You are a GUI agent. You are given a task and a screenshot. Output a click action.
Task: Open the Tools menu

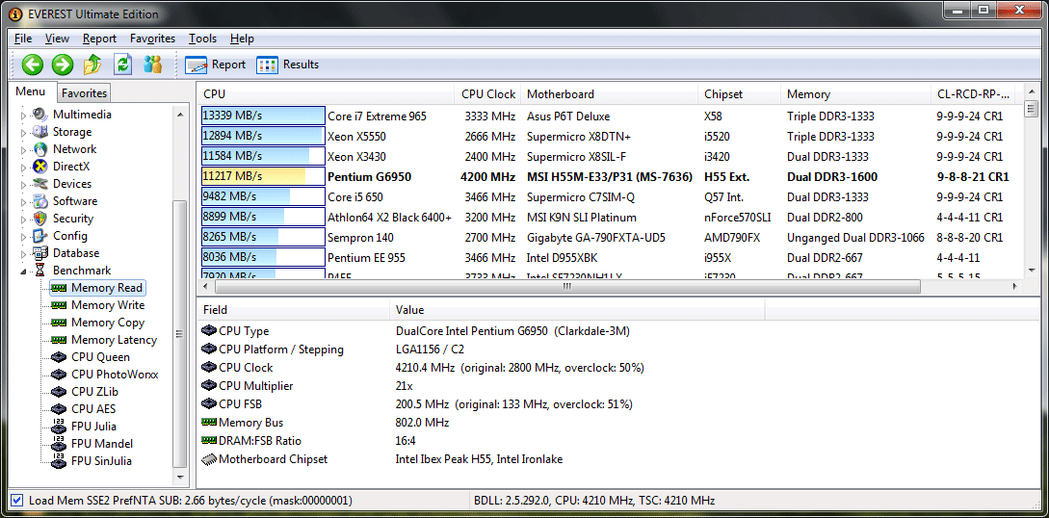point(202,39)
